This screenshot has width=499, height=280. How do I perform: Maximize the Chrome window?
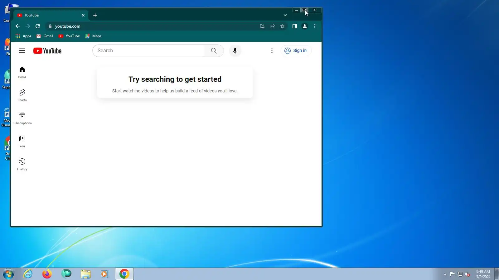tap(304, 10)
